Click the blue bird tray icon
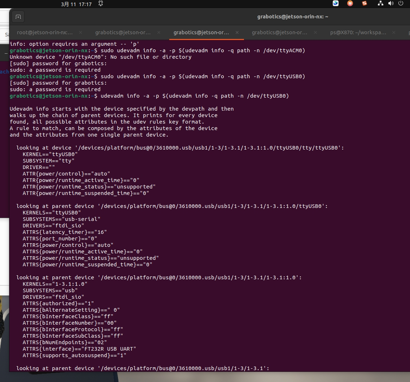 [336, 4]
